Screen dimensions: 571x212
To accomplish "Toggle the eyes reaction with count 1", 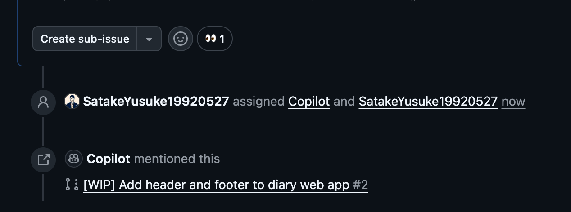I will (215, 39).
